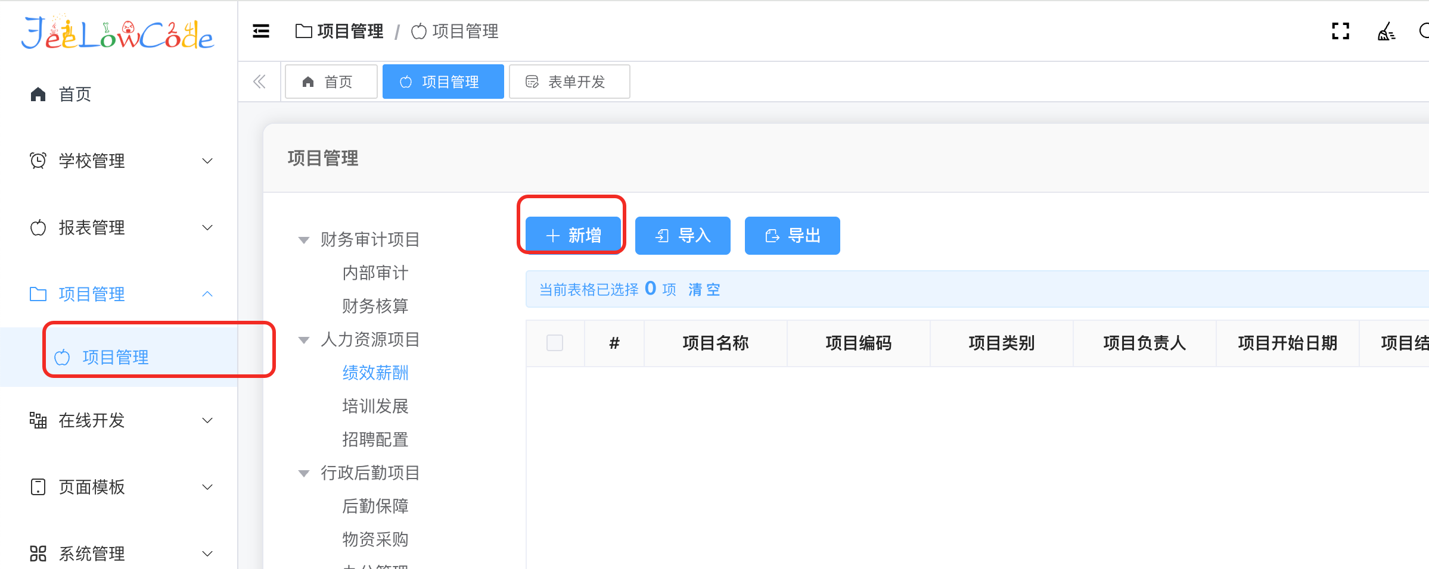
Task: Select 绩效薪酬 in the category tree
Action: 375,373
